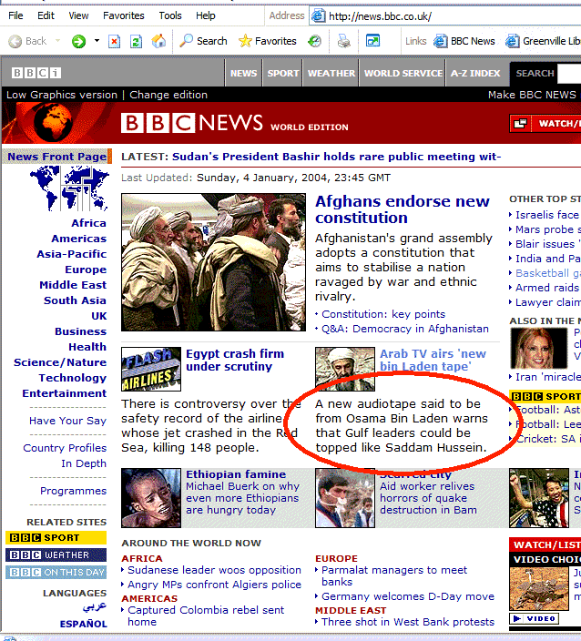The image size is (581, 641).
Task: Open Have Your Say in sidebar
Action: [x=68, y=421]
